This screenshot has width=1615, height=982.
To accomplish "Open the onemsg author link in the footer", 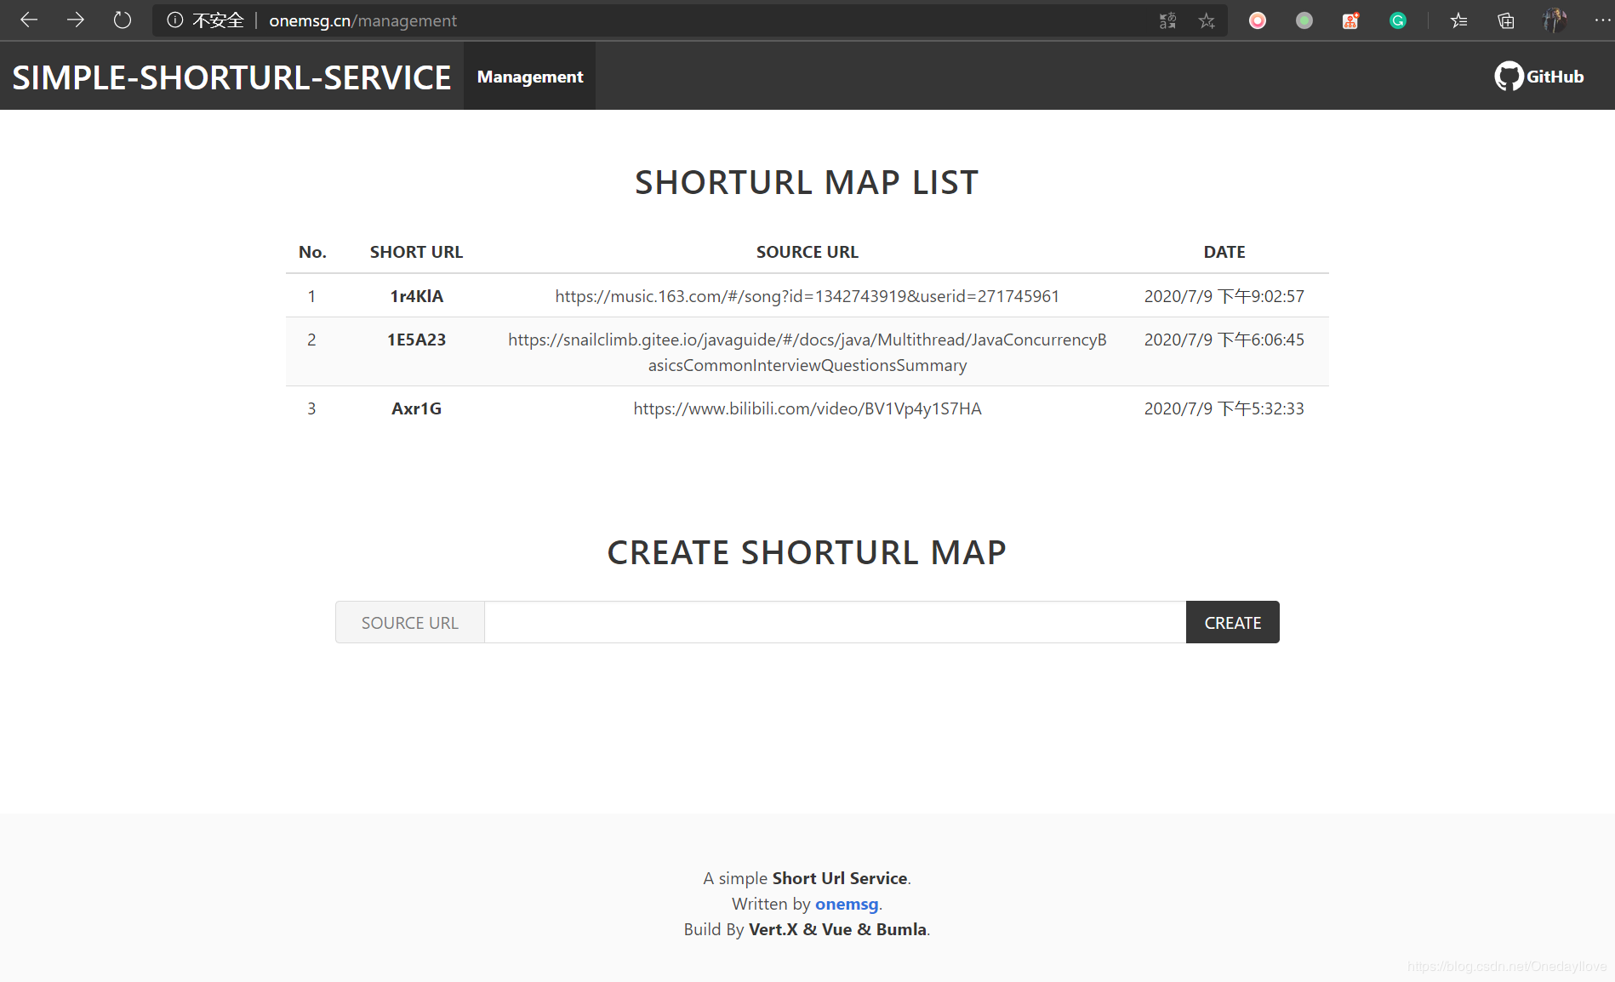I will (847, 904).
